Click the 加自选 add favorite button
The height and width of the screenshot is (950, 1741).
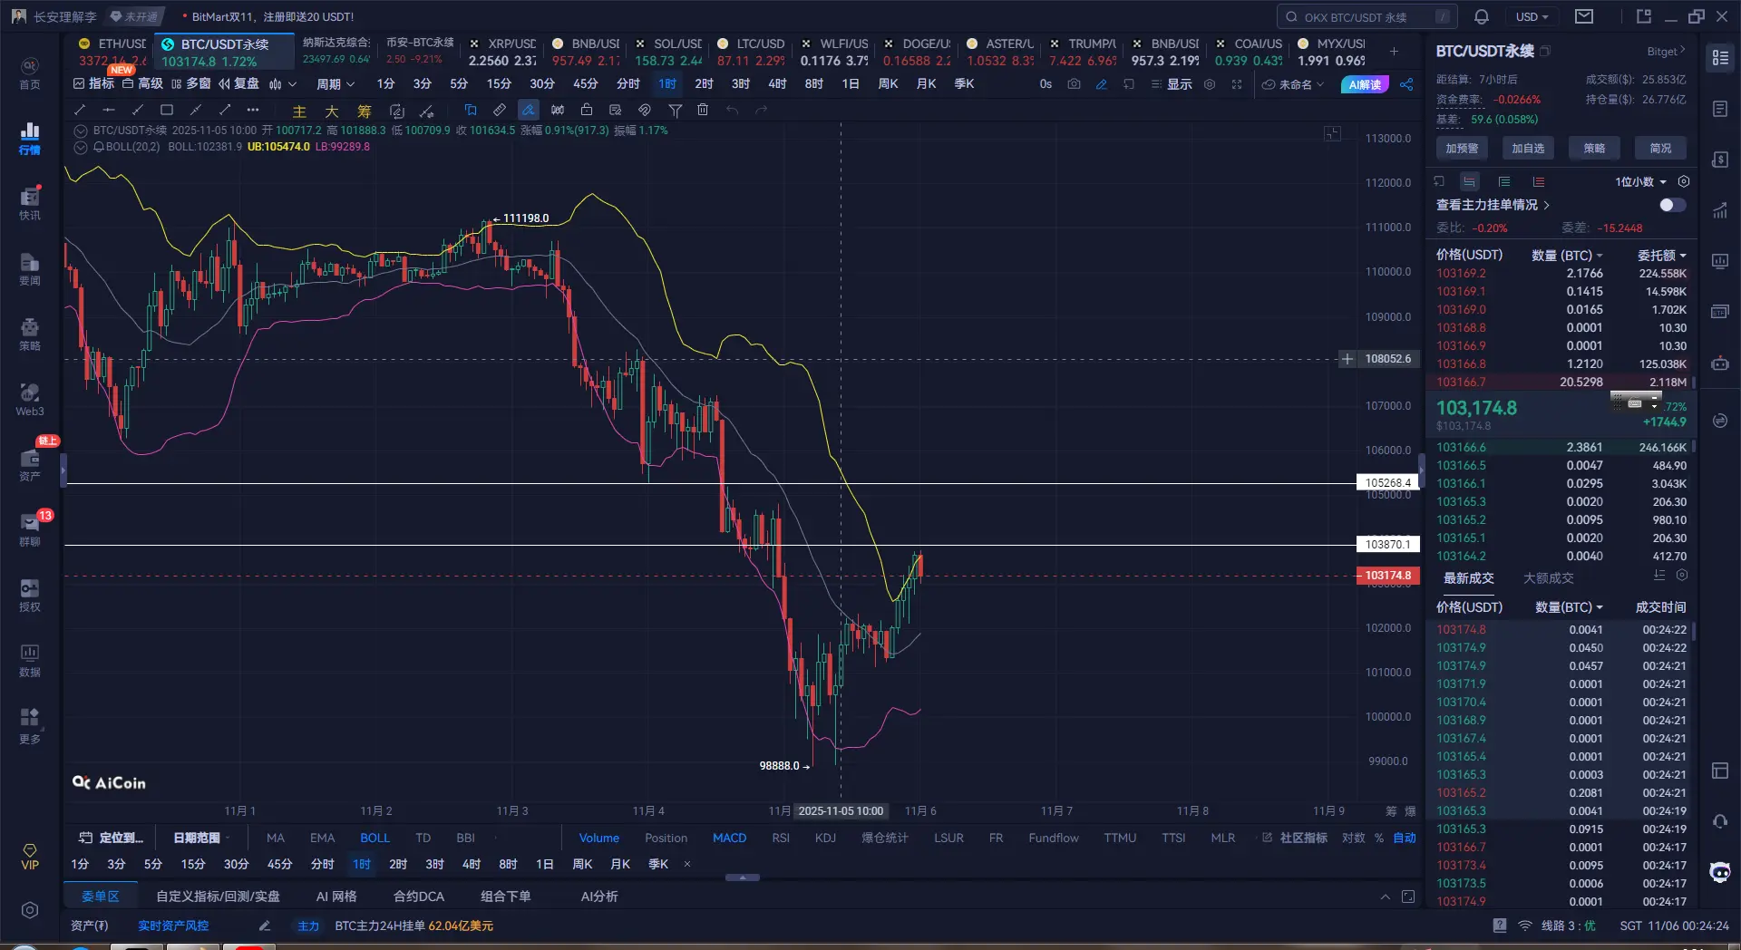click(1528, 149)
